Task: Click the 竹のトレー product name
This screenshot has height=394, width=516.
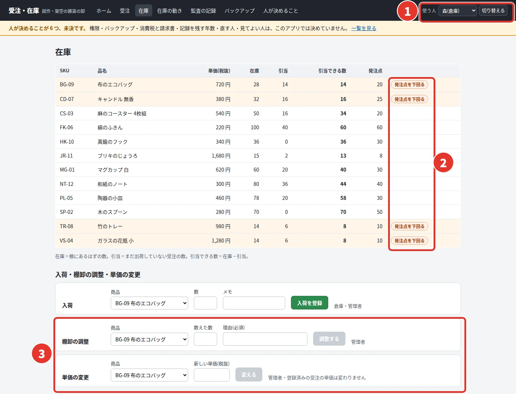Action: pyautogui.click(x=110, y=226)
